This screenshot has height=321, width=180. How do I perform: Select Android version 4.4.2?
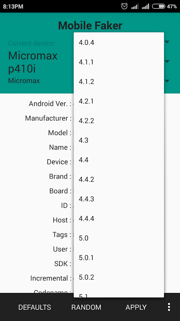click(x=119, y=179)
